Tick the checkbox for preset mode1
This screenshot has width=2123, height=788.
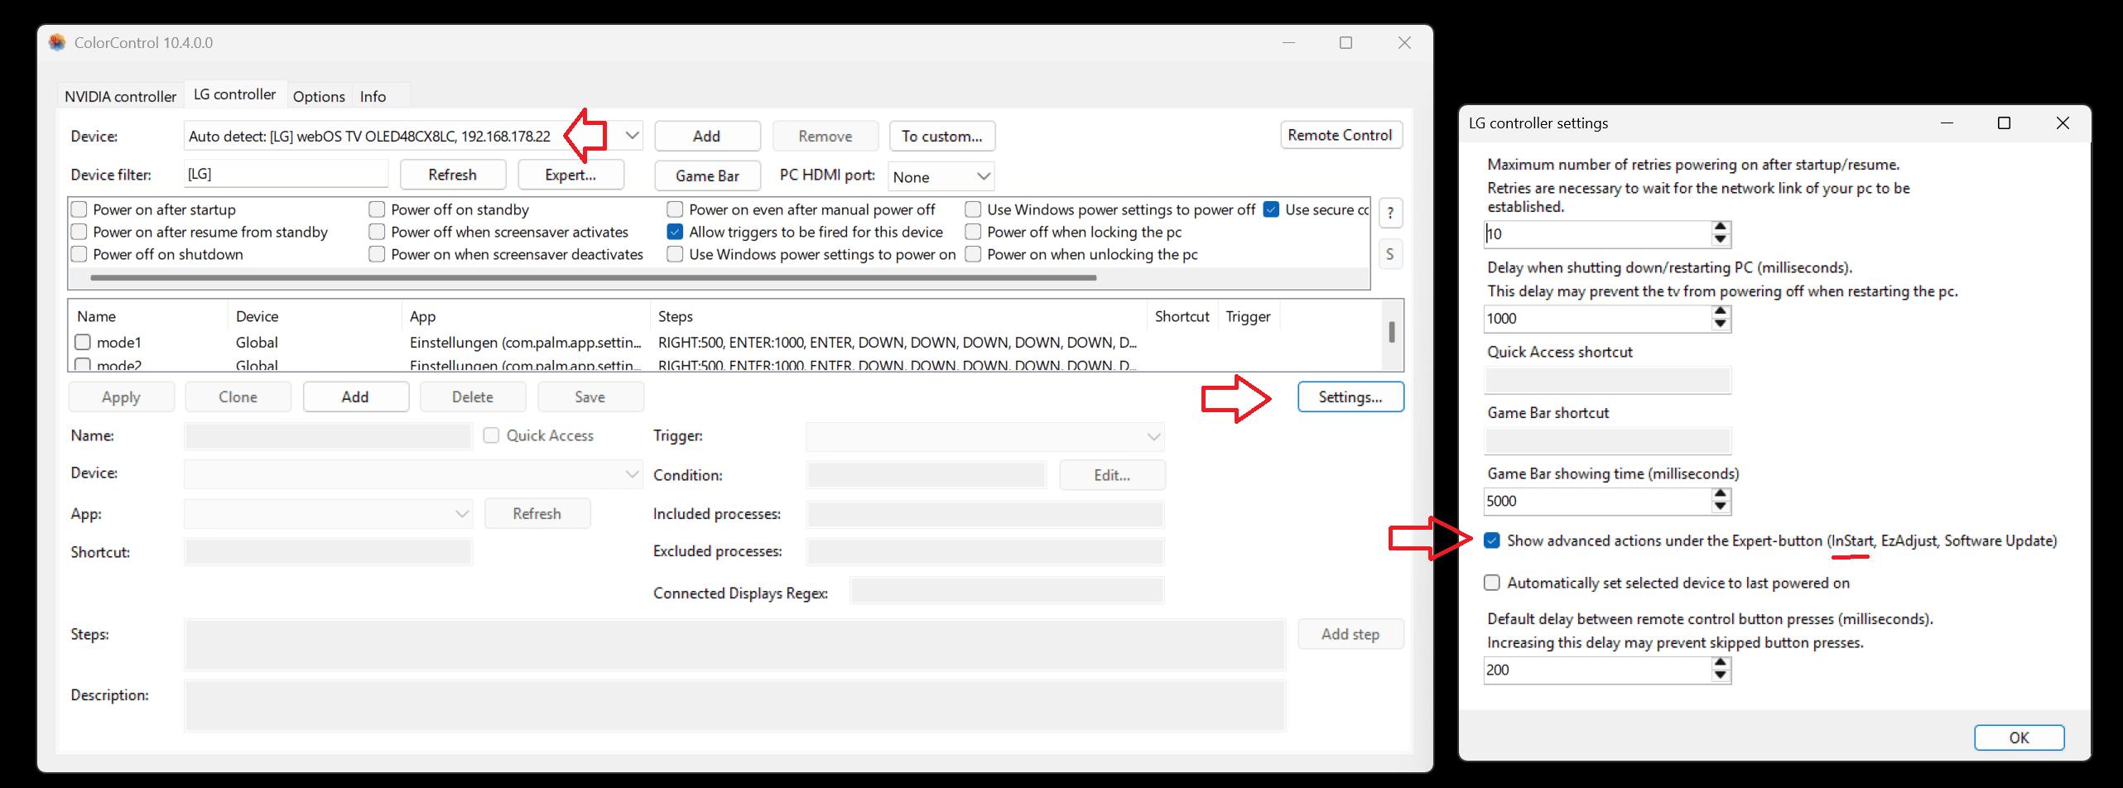point(83,342)
